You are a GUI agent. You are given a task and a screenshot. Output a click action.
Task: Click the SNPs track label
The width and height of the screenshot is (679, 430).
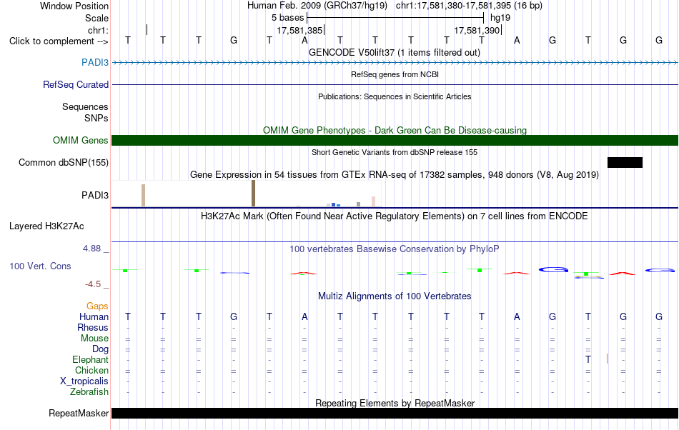(x=96, y=118)
